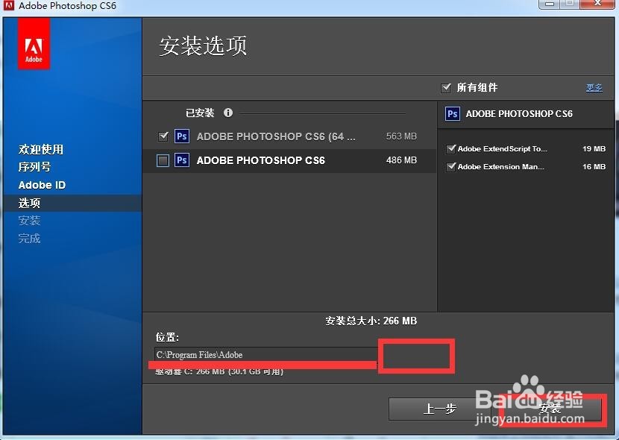Click the Ps icon beside ADOBE PHOTOSHOP CS6 (64-bit)
Screen dimensions: 619x440
[180, 136]
